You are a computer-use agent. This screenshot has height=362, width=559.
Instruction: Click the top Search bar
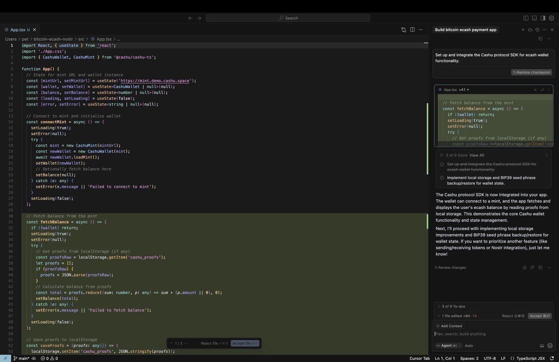[288, 18]
